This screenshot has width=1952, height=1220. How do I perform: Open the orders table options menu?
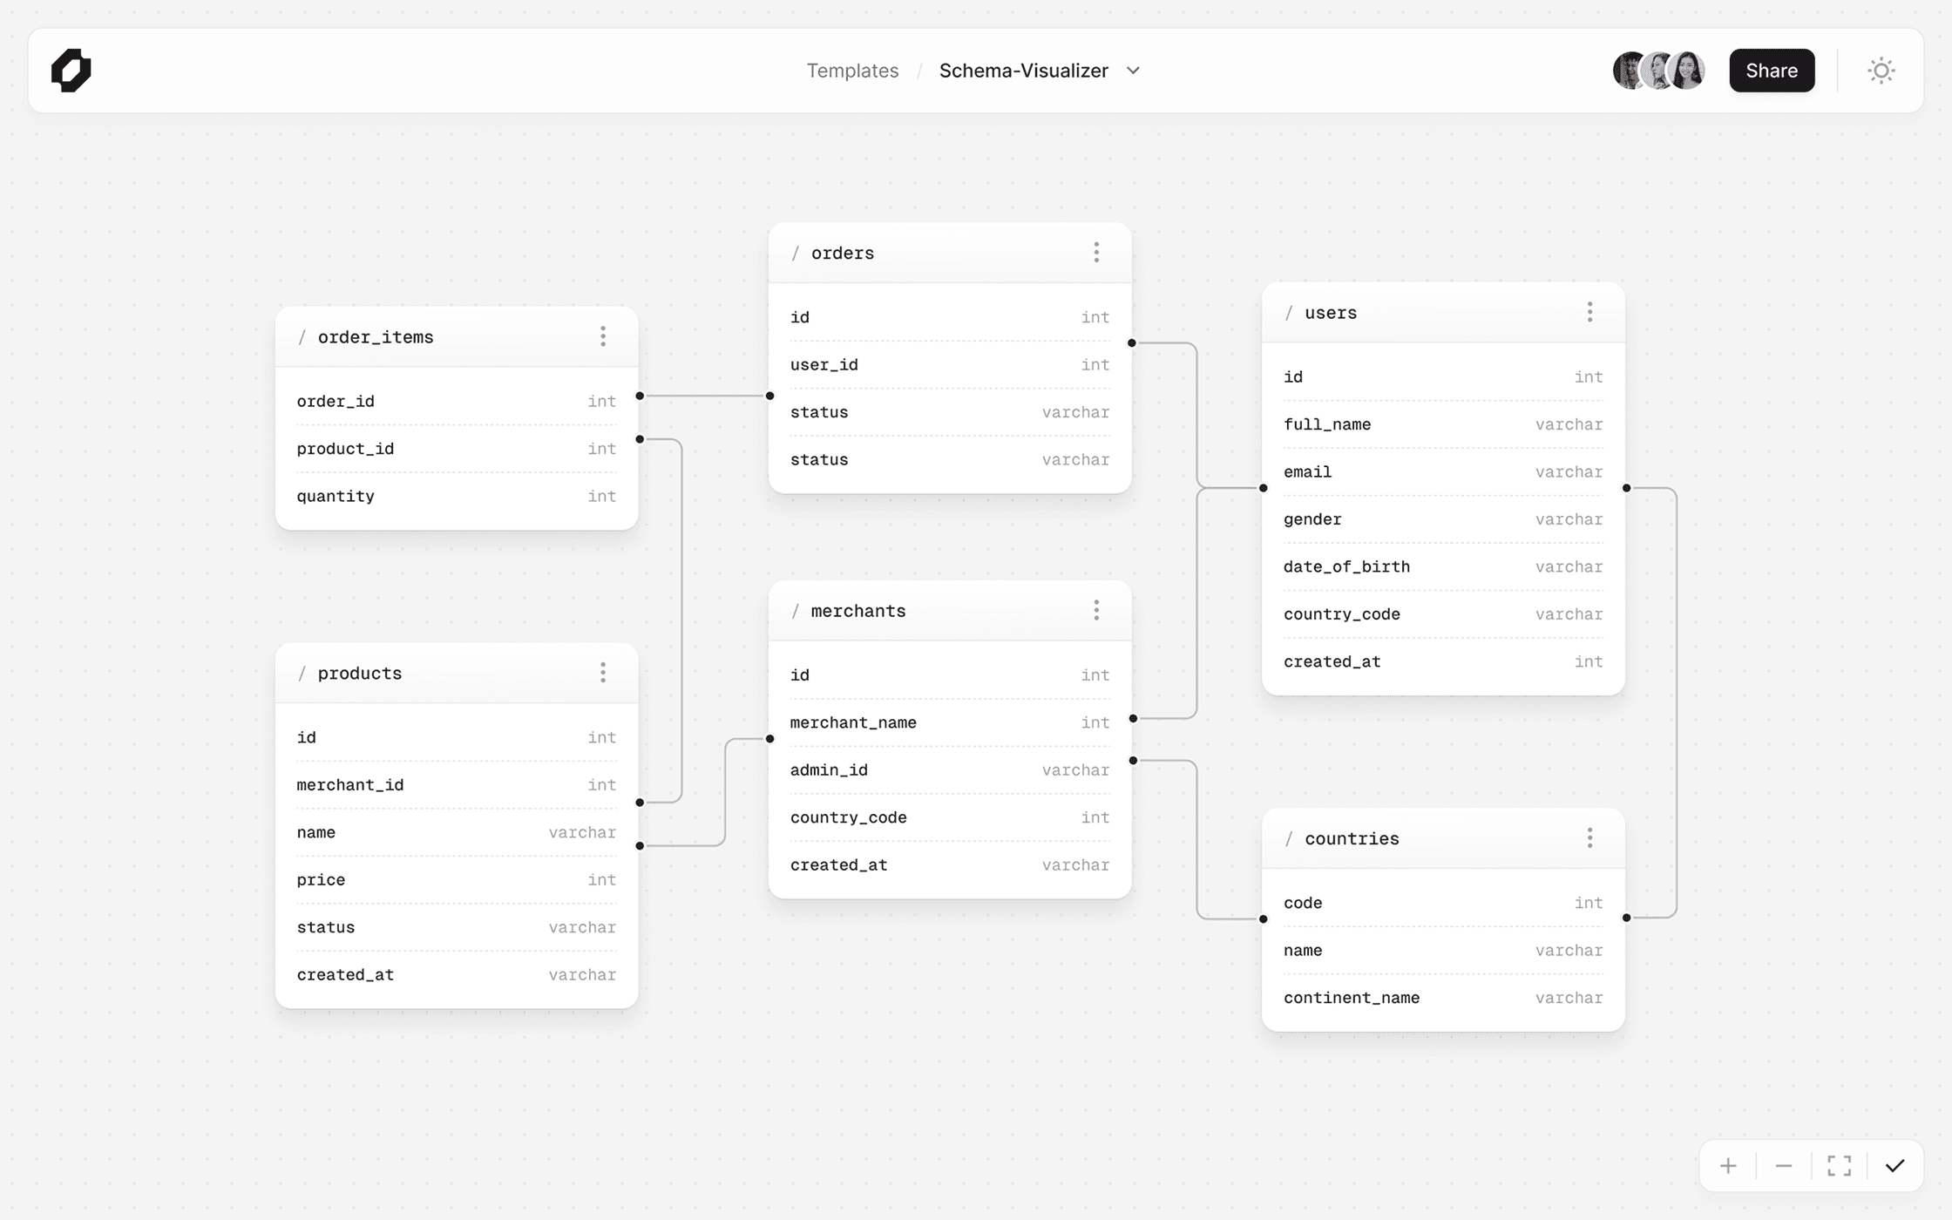tap(1096, 253)
